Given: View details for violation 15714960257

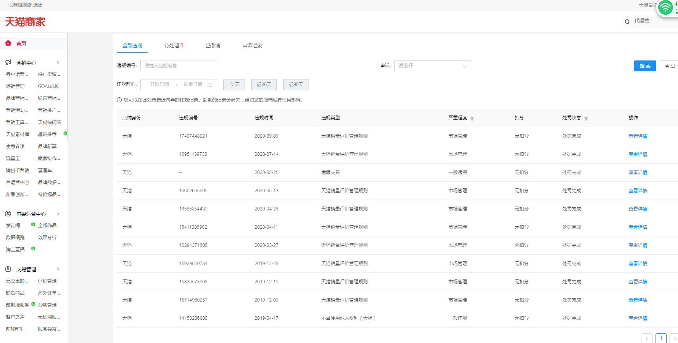Looking at the screenshot, I should [x=638, y=300].
